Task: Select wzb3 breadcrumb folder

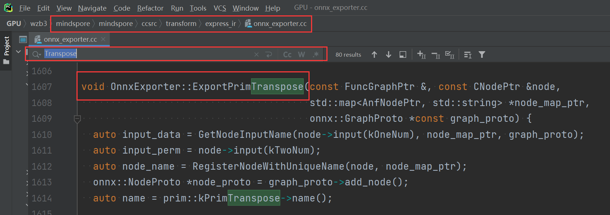Action: point(39,23)
